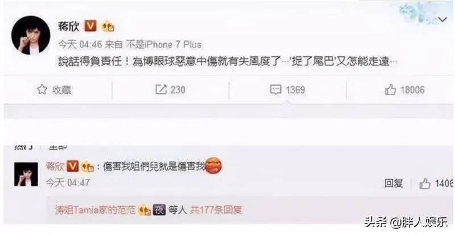This screenshot has width=455, height=235.
Task: Open comments via the speech bubble icon
Action: (276, 89)
